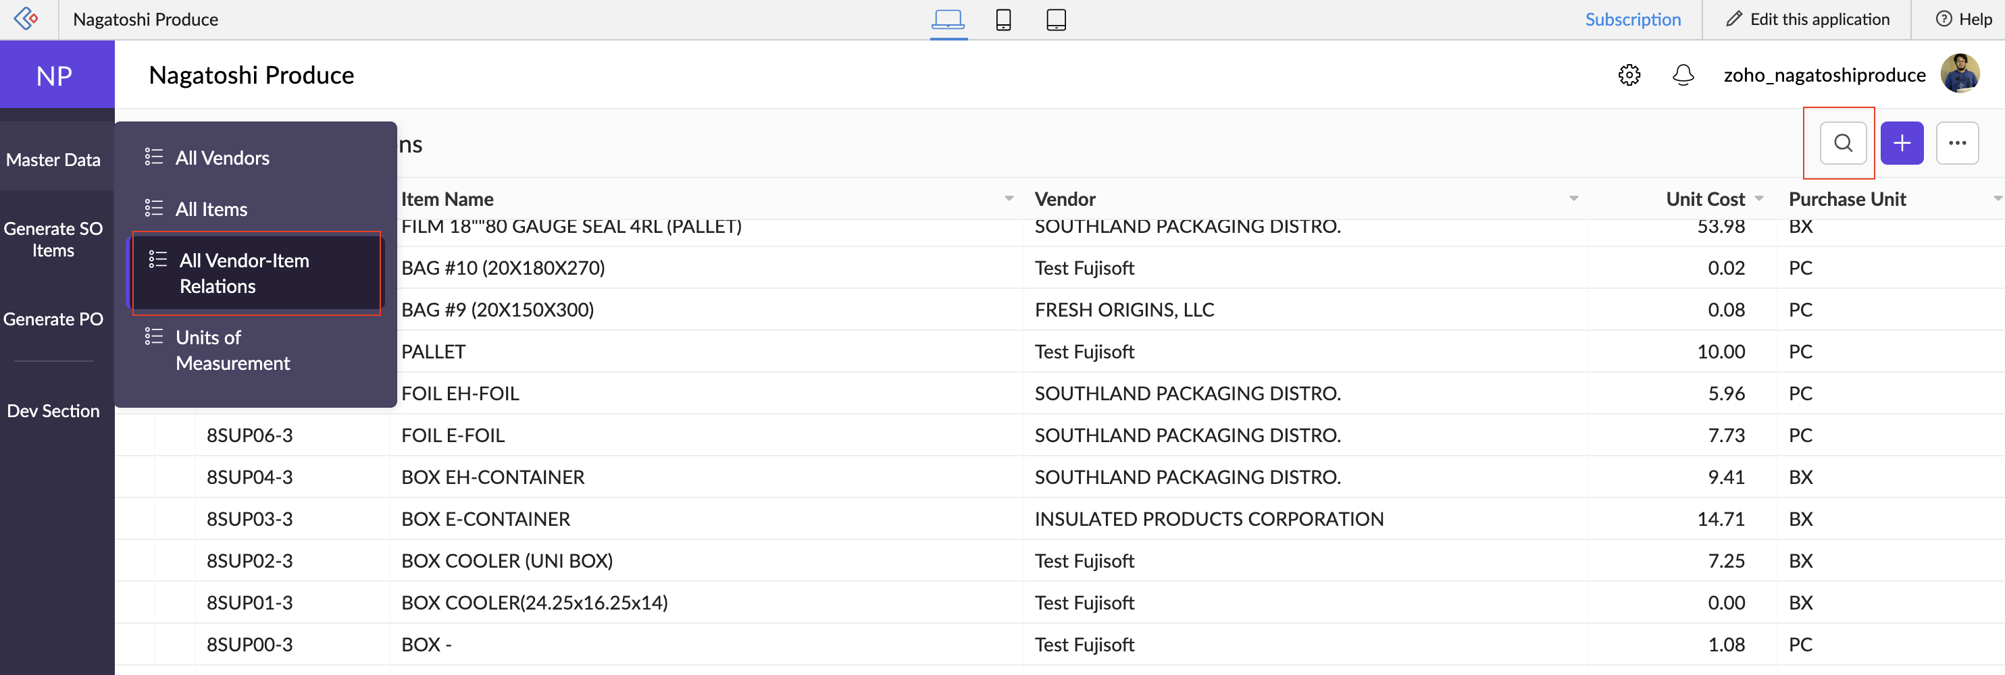The height and width of the screenshot is (675, 2005).
Task: Expand the Unit Cost column dropdown
Action: 1759,199
